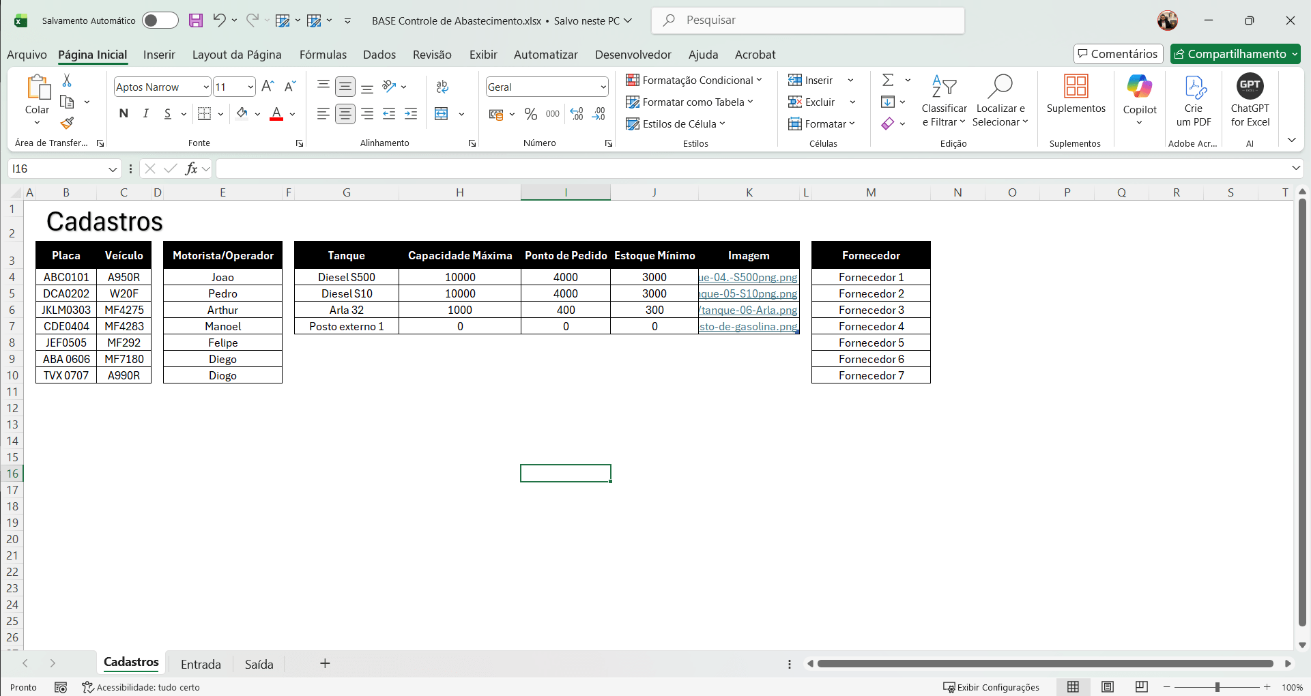Toggle Salvamento Automático switch
1311x696 pixels.
(160, 20)
